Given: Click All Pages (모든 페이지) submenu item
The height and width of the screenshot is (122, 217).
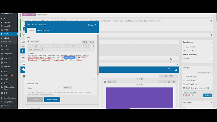Looking at the screenshot, I should tap(5, 38).
